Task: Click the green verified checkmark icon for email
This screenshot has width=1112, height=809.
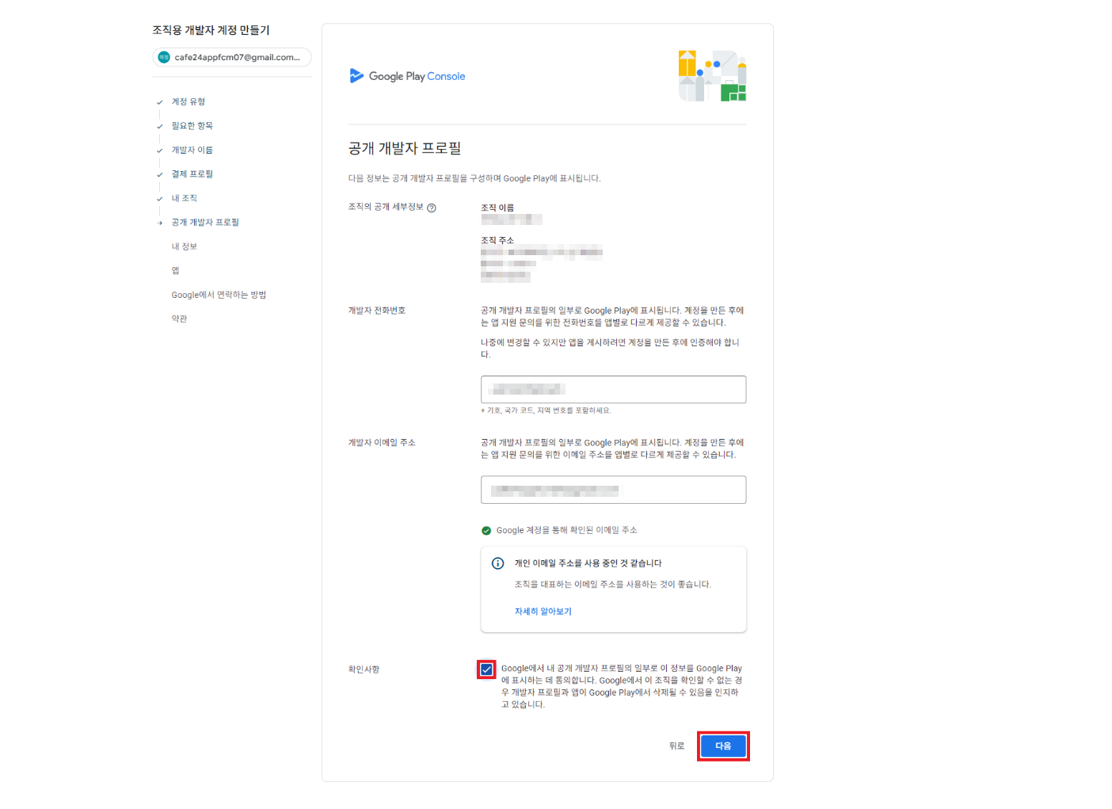Action: [x=486, y=531]
